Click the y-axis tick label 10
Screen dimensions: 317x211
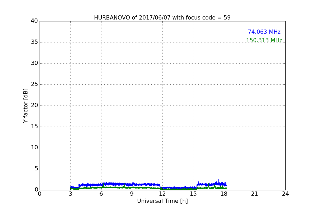click(x=34, y=148)
